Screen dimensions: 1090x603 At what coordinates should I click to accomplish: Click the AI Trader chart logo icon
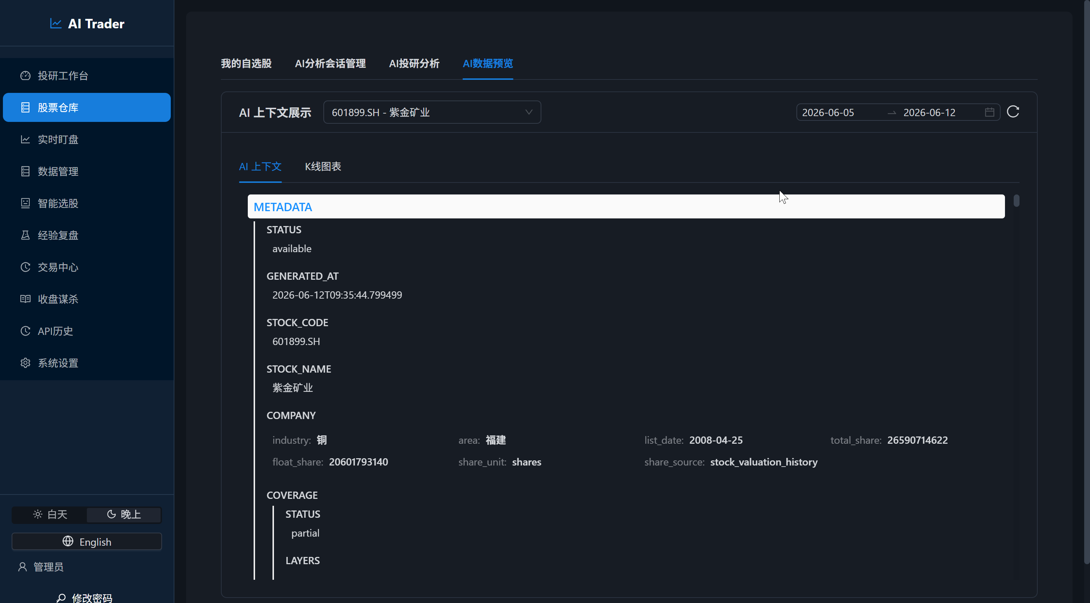pos(56,24)
